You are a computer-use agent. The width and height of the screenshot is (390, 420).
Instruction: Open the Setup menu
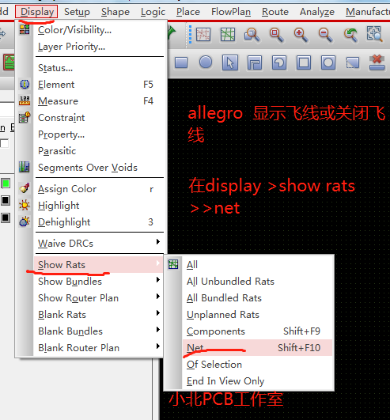click(x=78, y=12)
